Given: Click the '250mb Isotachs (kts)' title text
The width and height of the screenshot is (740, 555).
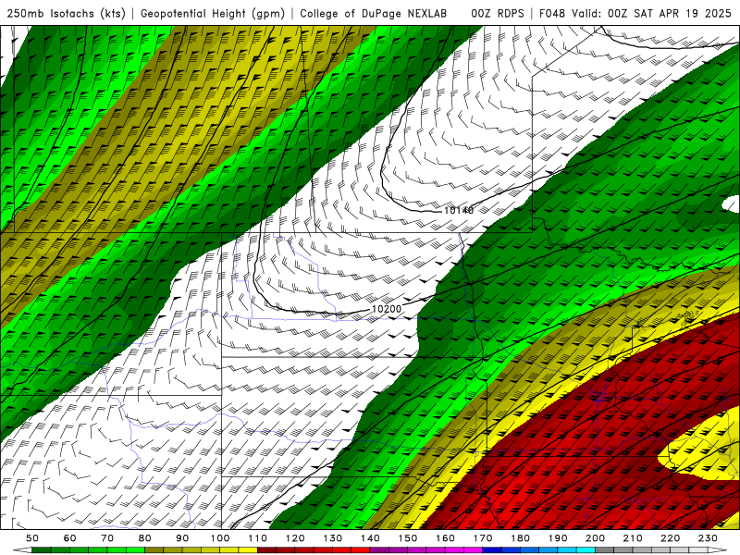Looking at the screenshot, I should 66,14.
